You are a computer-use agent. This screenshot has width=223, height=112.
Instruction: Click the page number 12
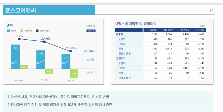click(211, 11)
